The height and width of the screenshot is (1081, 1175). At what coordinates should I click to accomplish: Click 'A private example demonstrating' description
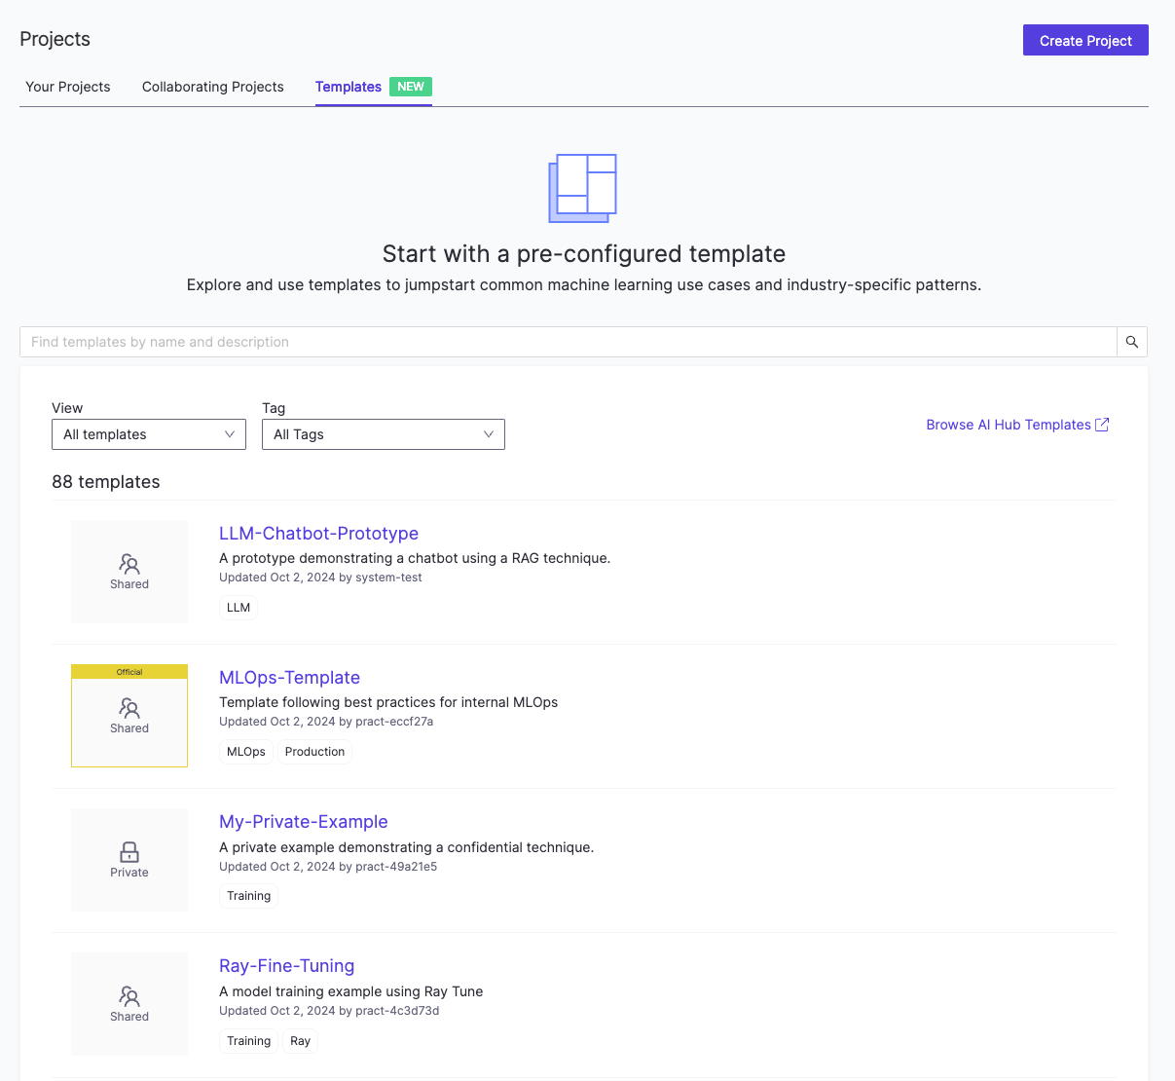tap(407, 847)
